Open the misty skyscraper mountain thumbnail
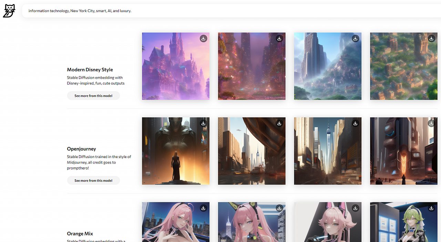The height and width of the screenshot is (242, 441). point(328,66)
